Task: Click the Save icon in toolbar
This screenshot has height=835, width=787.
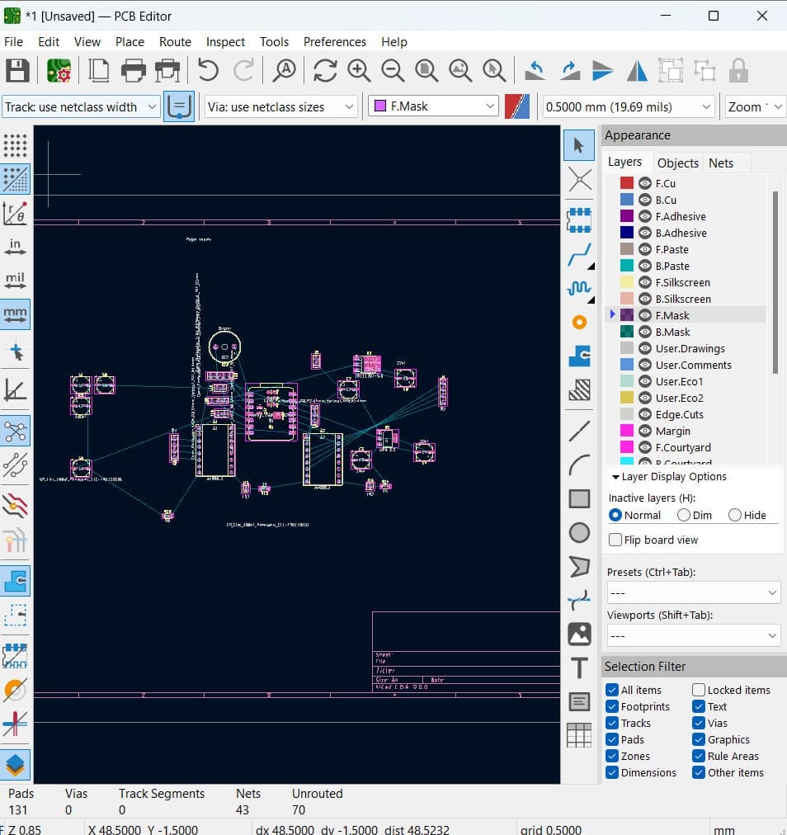Action: pos(17,70)
